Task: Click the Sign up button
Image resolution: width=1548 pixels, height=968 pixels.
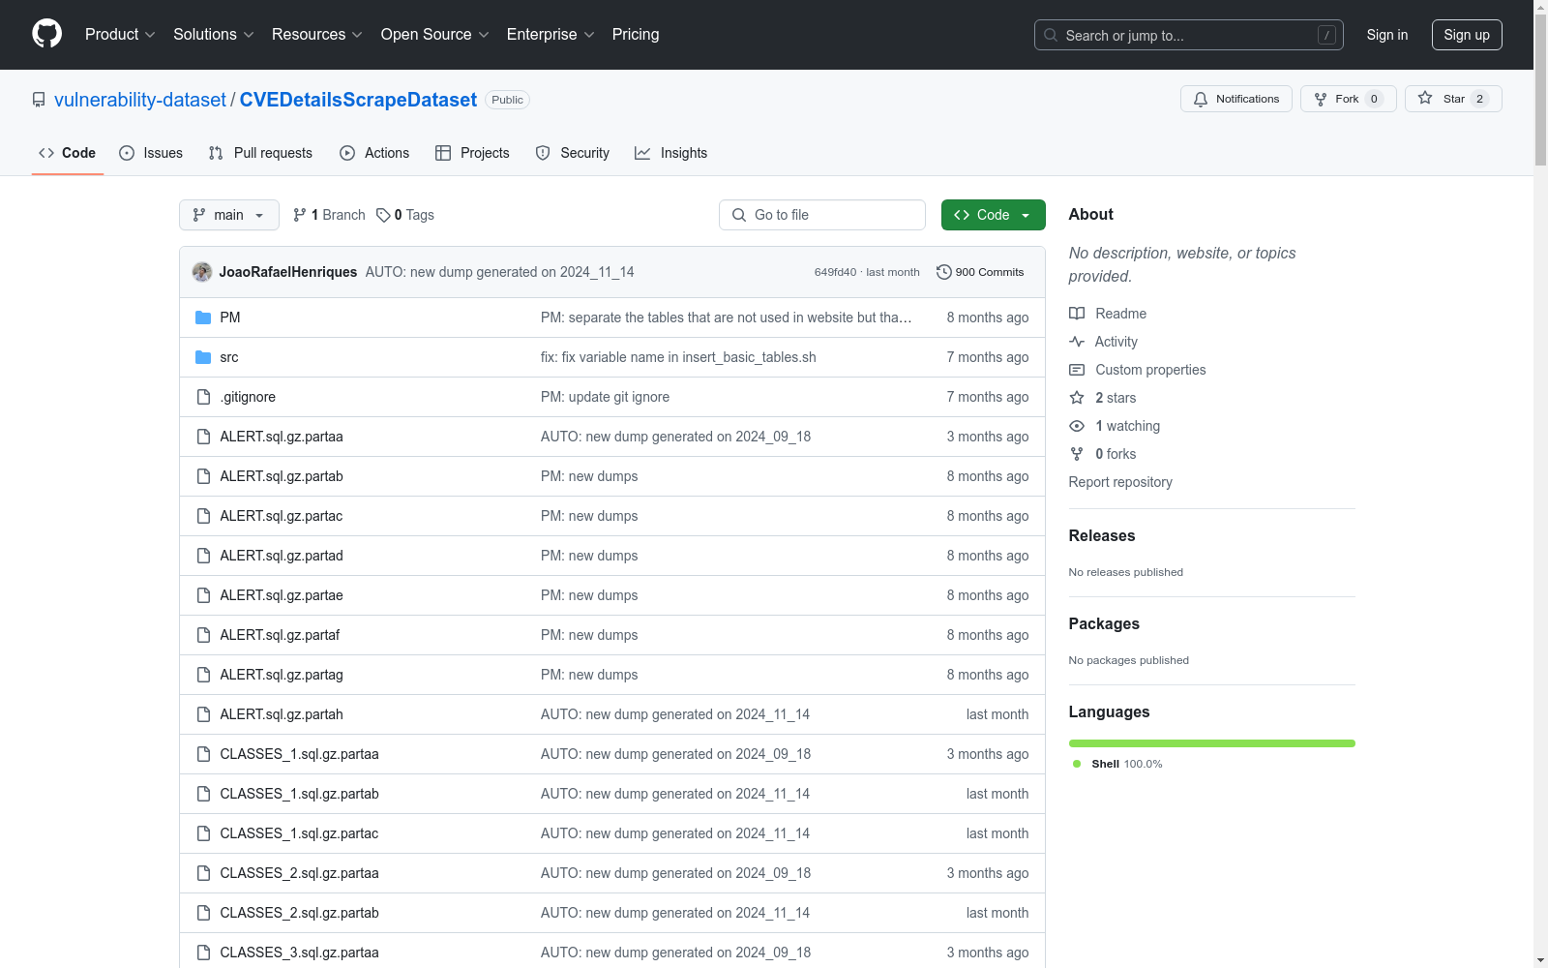Action: pyautogui.click(x=1467, y=35)
